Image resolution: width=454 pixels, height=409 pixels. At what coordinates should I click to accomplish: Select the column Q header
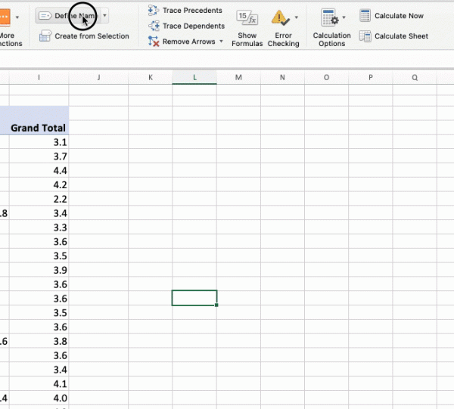coord(415,77)
